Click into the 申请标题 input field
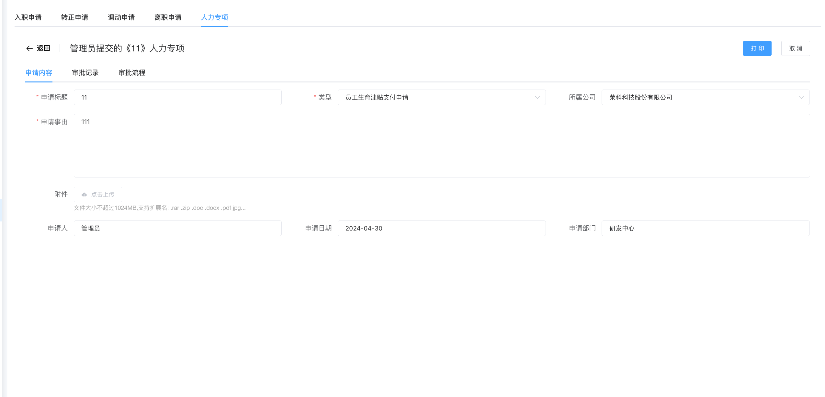 (177, 97)
